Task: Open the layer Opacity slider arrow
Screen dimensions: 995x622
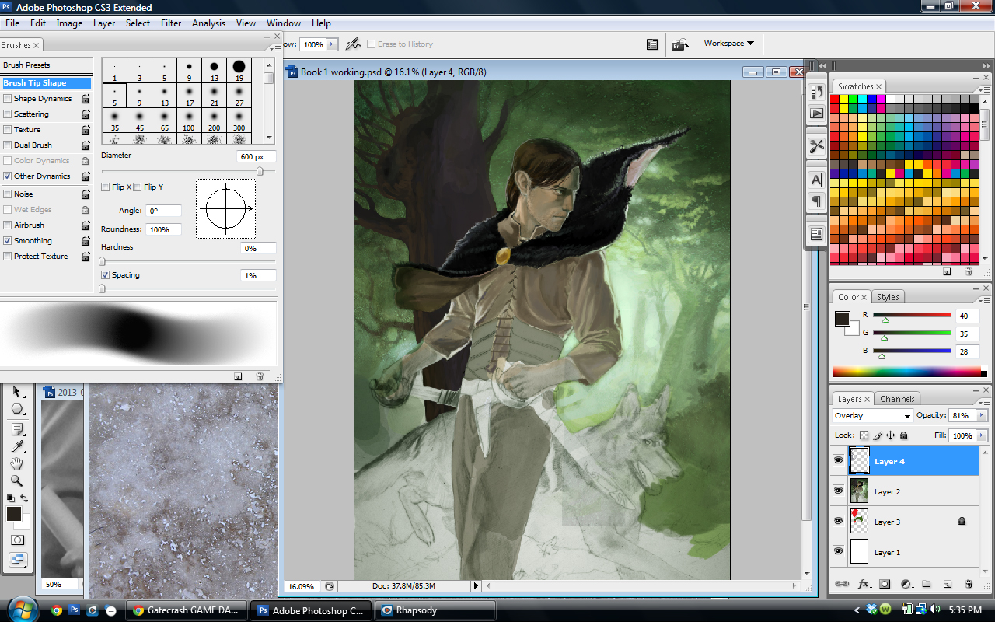Action: tap(981, 416)
